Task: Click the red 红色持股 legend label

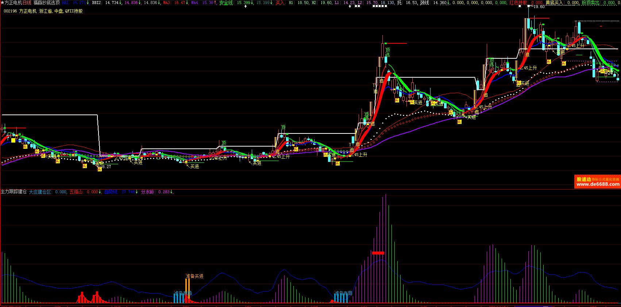Action: tap(518, 3)
